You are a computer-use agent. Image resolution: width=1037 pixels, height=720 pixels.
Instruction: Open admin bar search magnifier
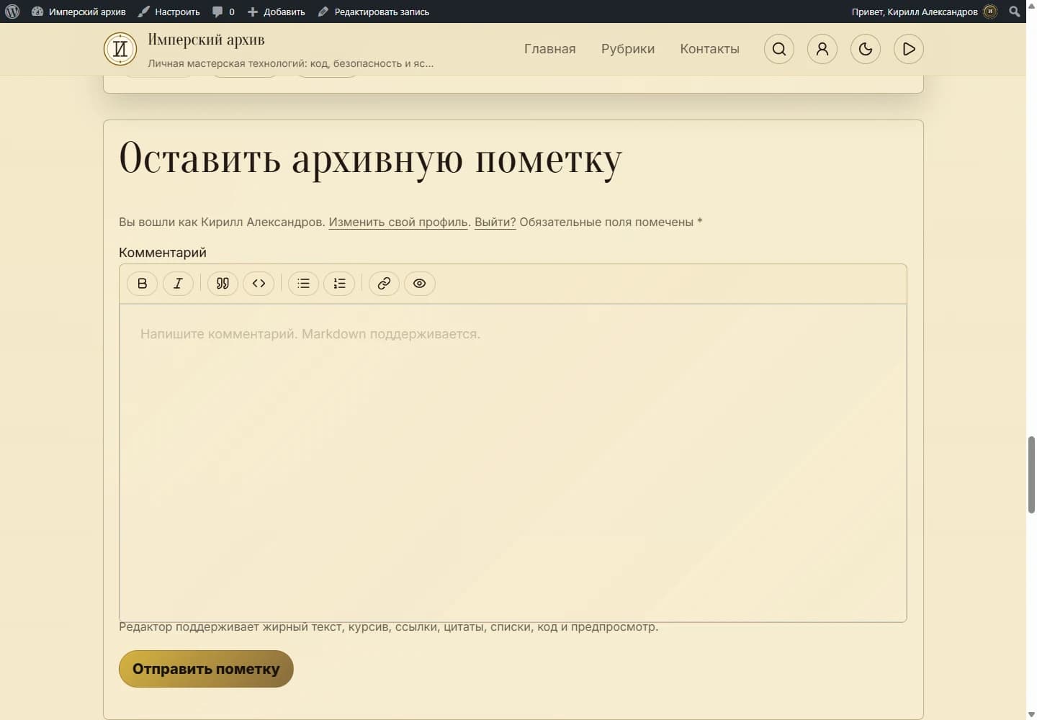(1015, 12)
